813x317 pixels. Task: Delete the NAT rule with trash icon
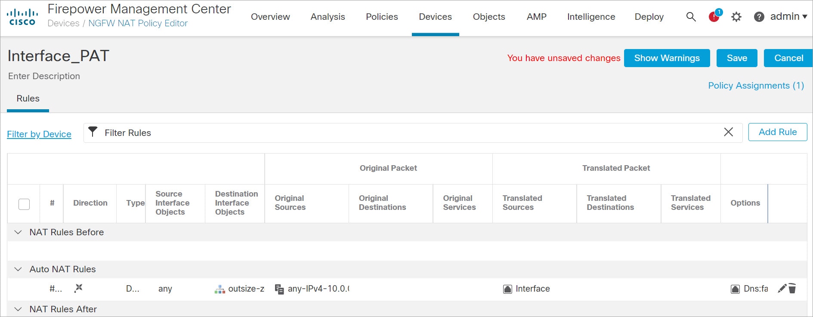[792, 288]
